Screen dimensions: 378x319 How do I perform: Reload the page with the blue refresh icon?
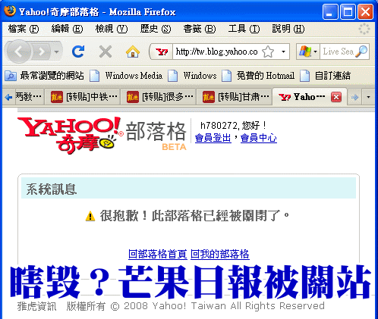coord(78,52)
